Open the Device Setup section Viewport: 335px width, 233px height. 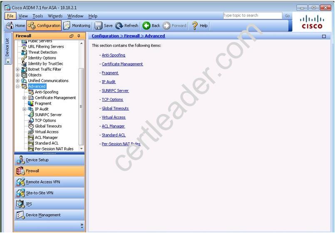[x=50, y=160]
